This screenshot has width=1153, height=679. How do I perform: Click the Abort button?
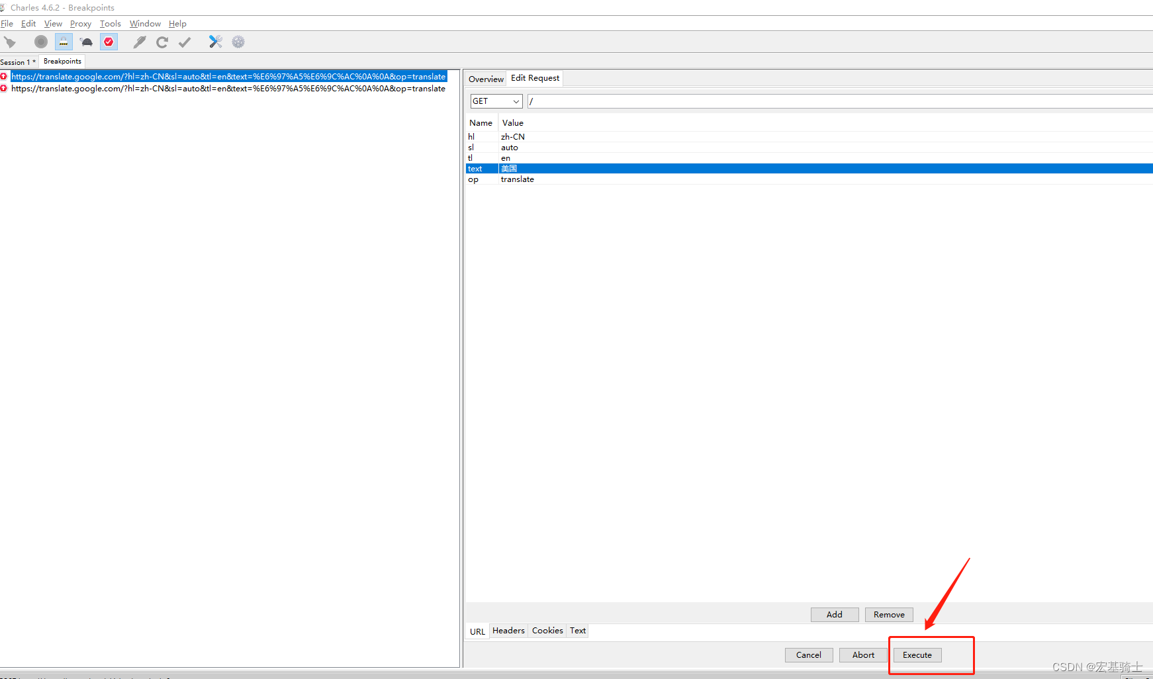point(863,655)
